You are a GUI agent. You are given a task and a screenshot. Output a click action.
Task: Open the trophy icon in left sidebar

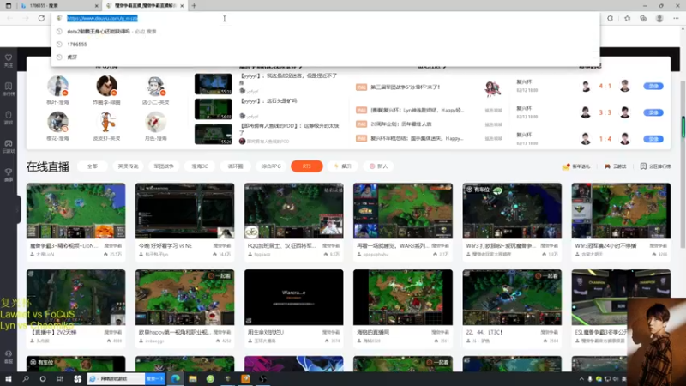coord(9,172)
